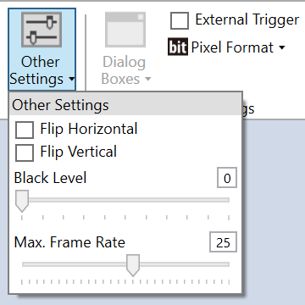The image size is (305, 305).
Task: Collapse the Other Settings dropdown arrow
Action: [72, 79]
